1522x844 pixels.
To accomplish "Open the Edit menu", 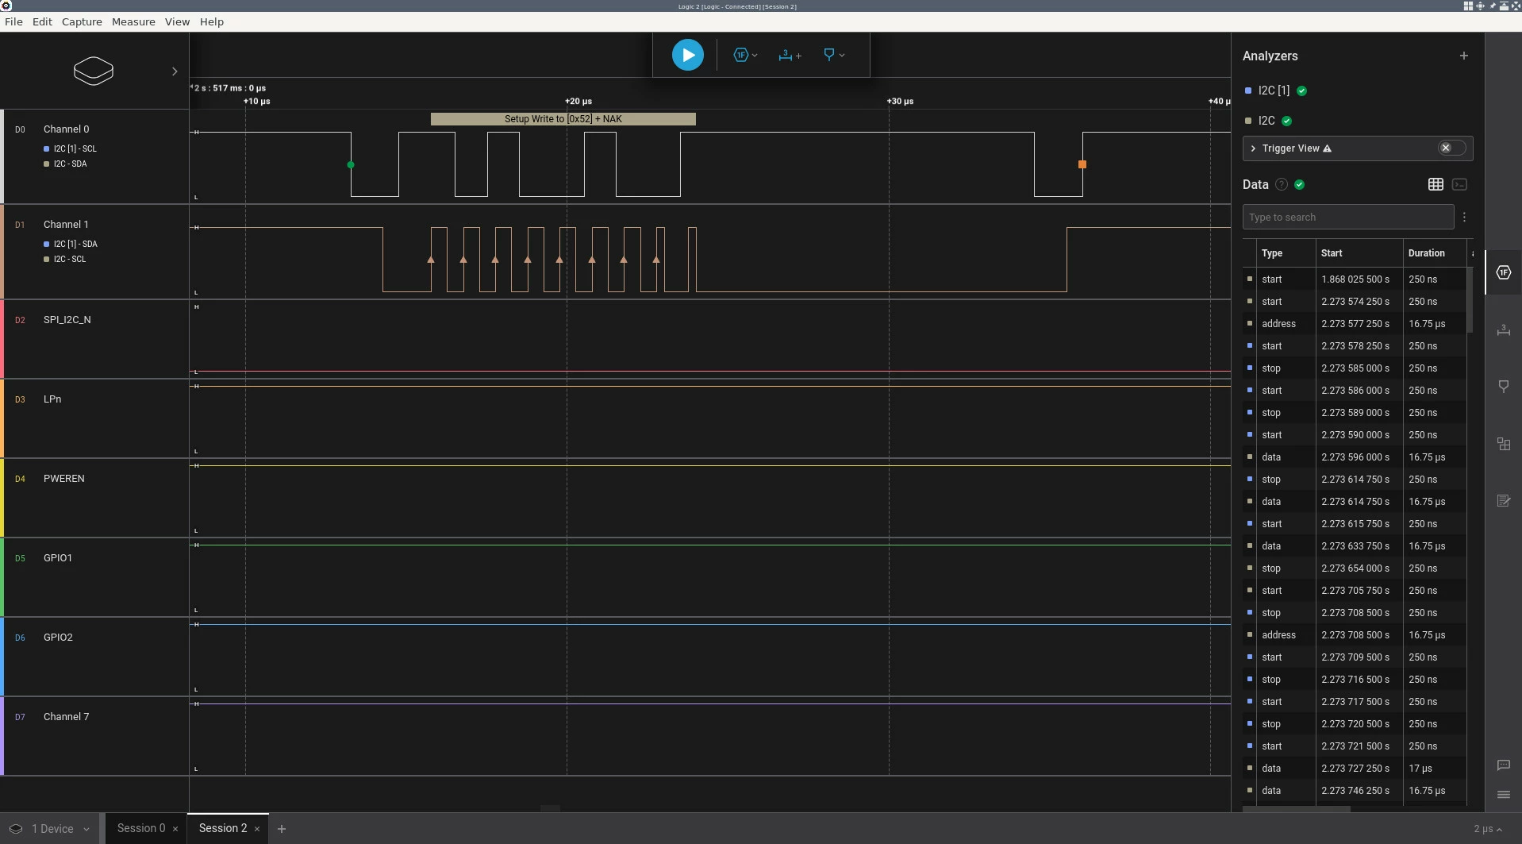I will [42, 21].
